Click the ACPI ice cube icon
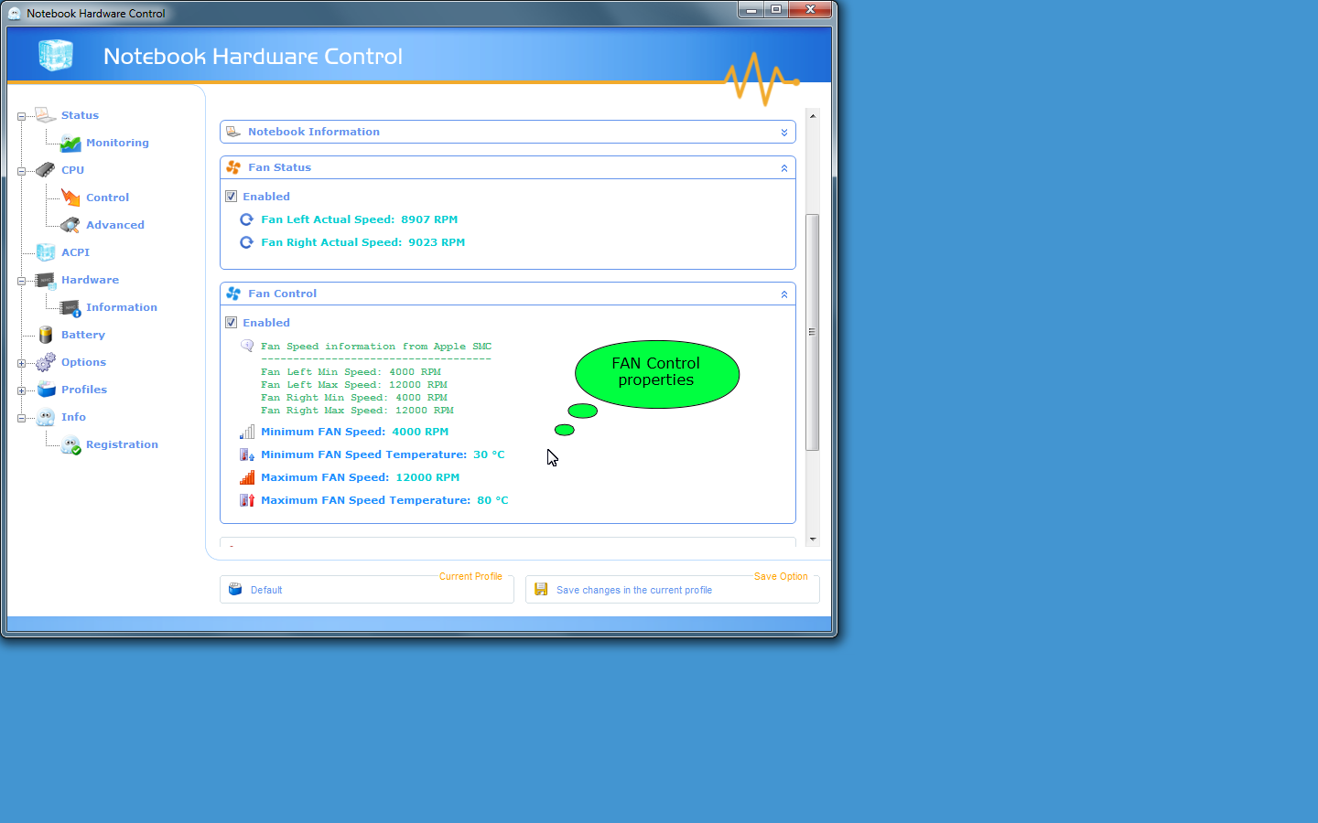1318x823 pixels. [x=46, y=252]
